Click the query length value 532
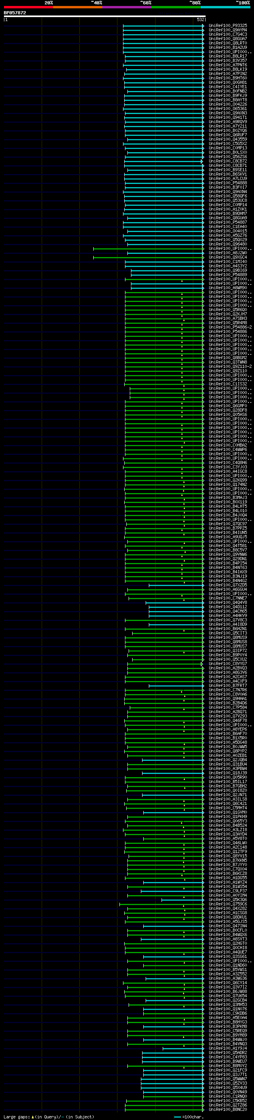 pos(200,19)
